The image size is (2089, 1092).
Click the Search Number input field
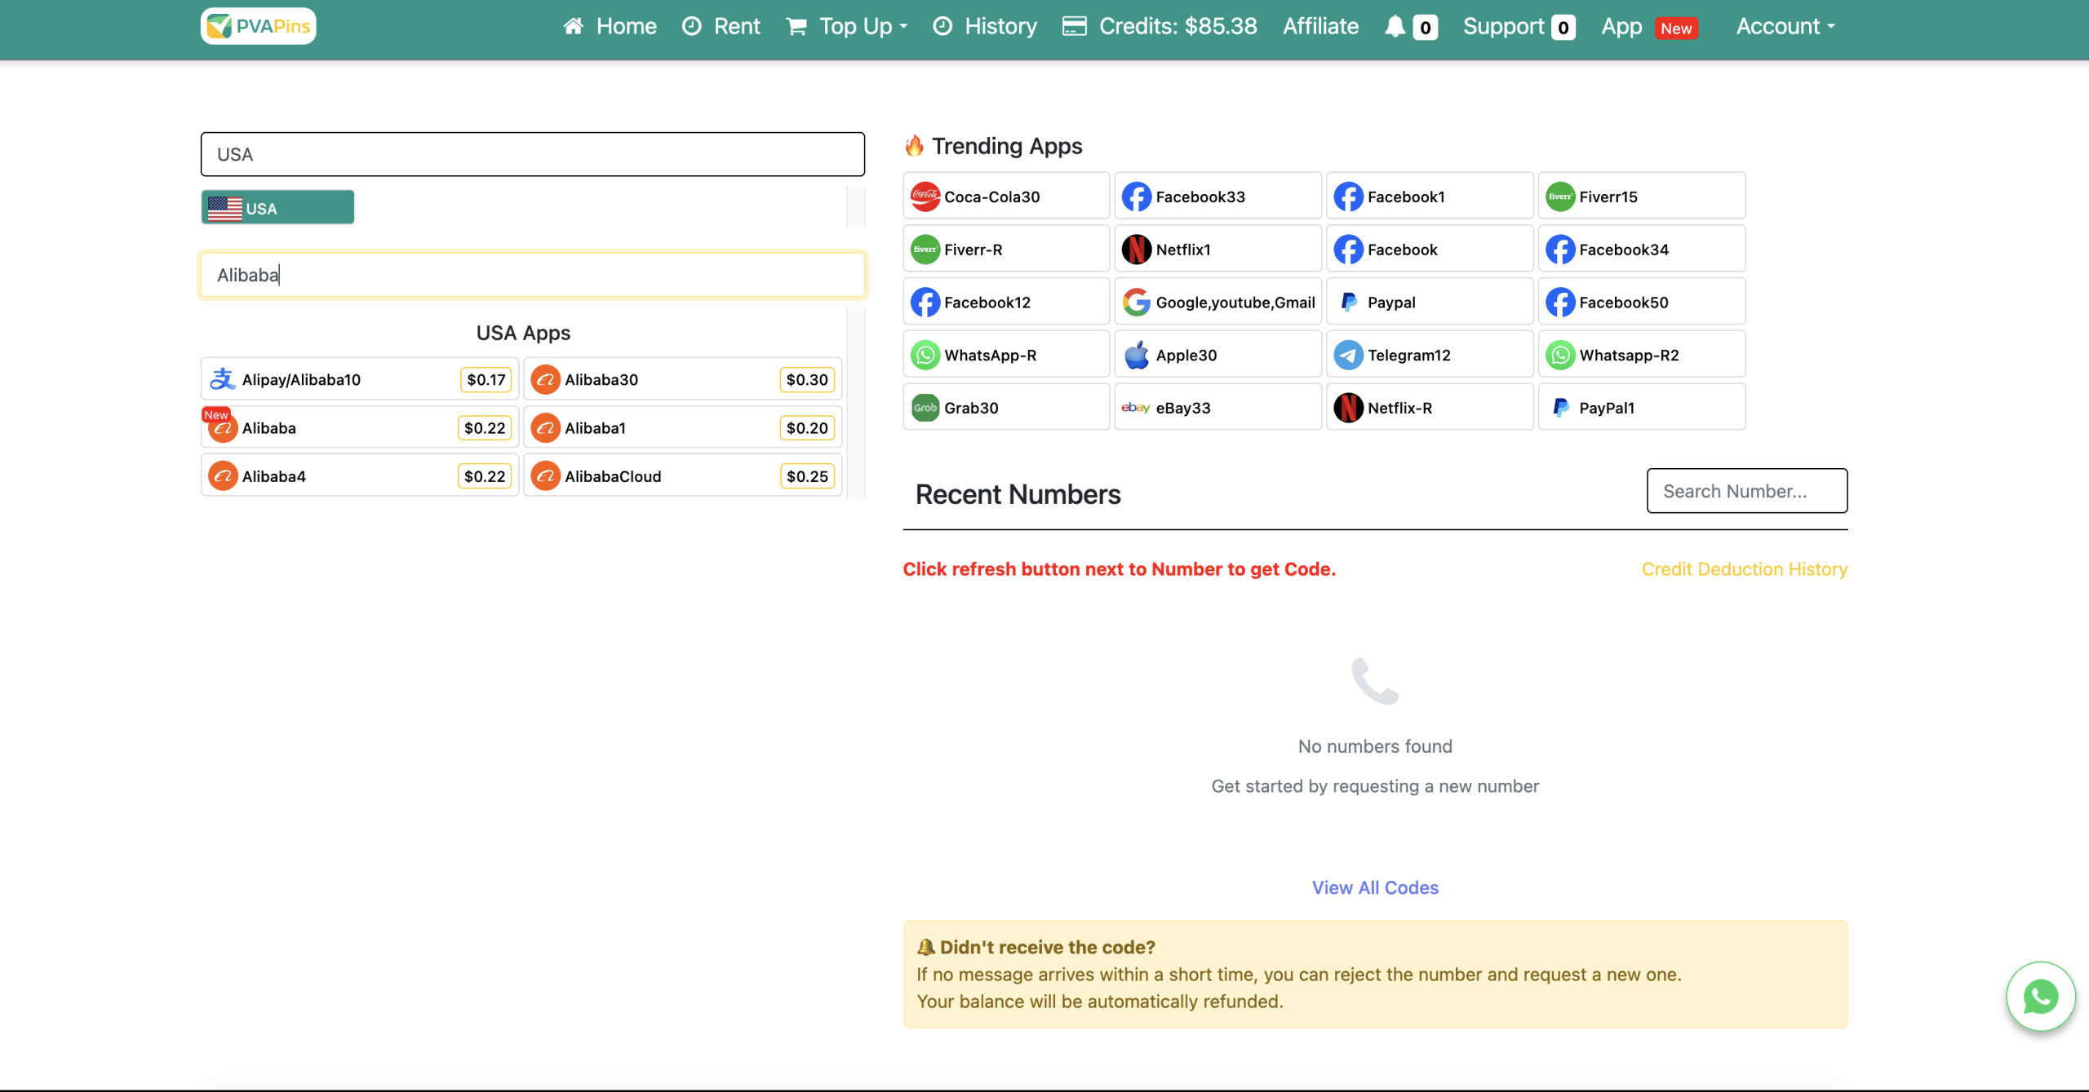point(1747,490)
